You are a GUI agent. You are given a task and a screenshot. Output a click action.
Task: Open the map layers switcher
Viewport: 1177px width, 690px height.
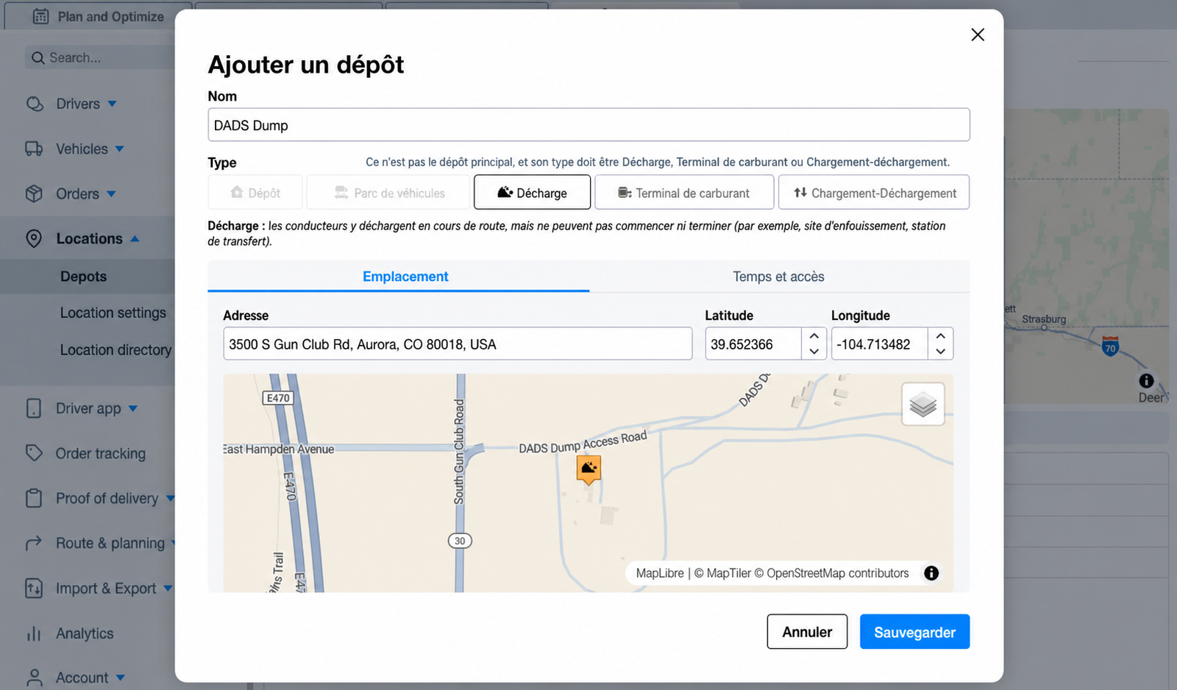click(x=923, y=404)
